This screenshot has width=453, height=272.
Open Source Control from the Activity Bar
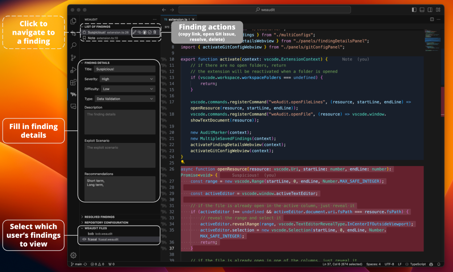73,58
